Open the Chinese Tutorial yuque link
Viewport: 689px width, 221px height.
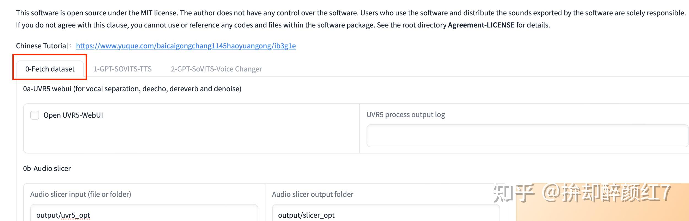[x=186, y=46]
